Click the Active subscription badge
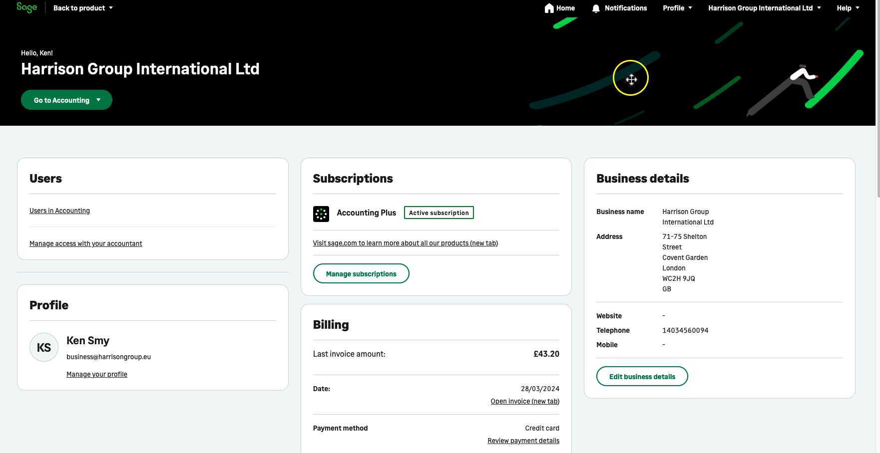Image resolution: width=880 pixels, height=453 pixels. [x=439, y=213]
